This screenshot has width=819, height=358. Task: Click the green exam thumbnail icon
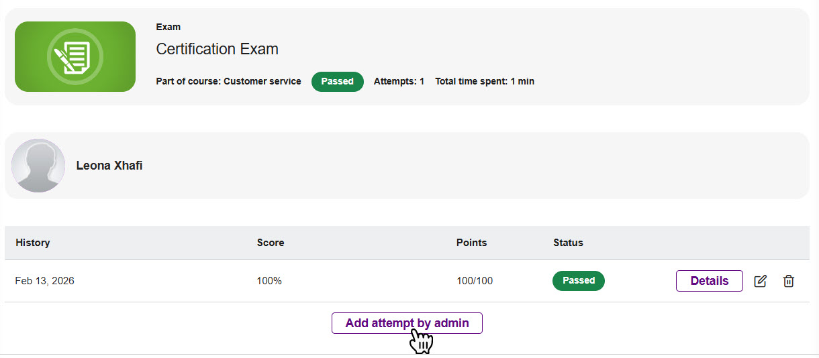pyautogui.click(x=75, y=57)
